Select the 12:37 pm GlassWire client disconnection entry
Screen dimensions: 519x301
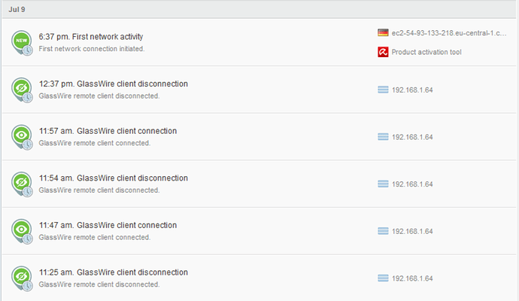pyautogui.click(x=113, y=84)
